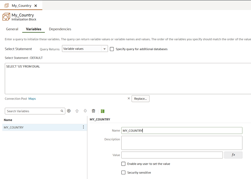Click the green test query icon
This screenshot has height=179, width=251.
click(x=102, y=111)
